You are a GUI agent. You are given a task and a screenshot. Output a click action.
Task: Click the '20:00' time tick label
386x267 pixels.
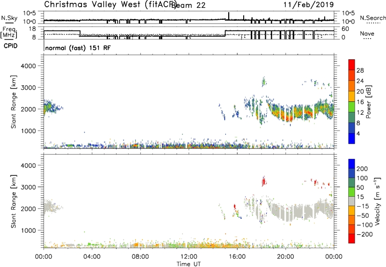click(x=285, y=257)
